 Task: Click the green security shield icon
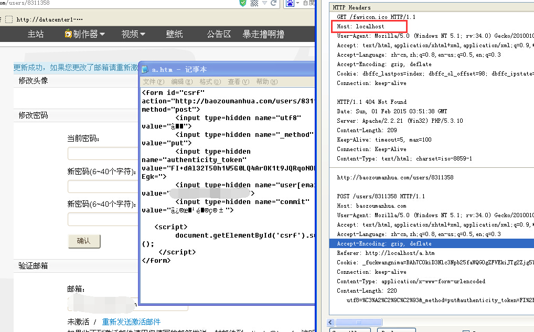[x=242, y=3]
